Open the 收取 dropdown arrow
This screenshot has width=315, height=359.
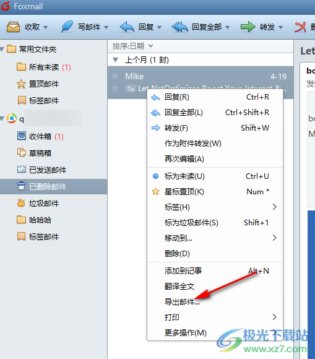point(46,27)
